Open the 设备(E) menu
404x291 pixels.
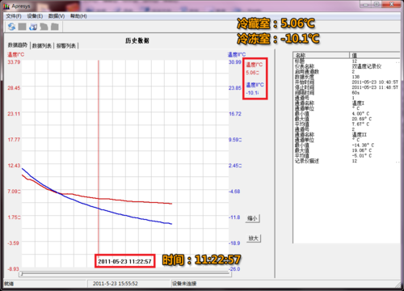pos(35,16)
